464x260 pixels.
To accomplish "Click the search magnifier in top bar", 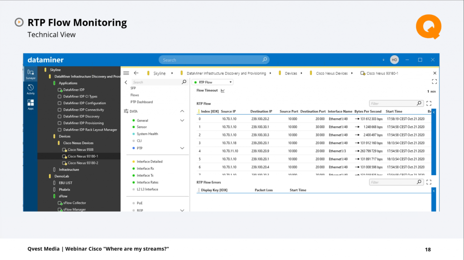I will point(265,59).
